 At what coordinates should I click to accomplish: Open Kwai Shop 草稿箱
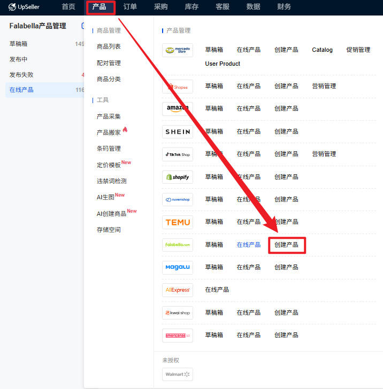pos(214,313)
